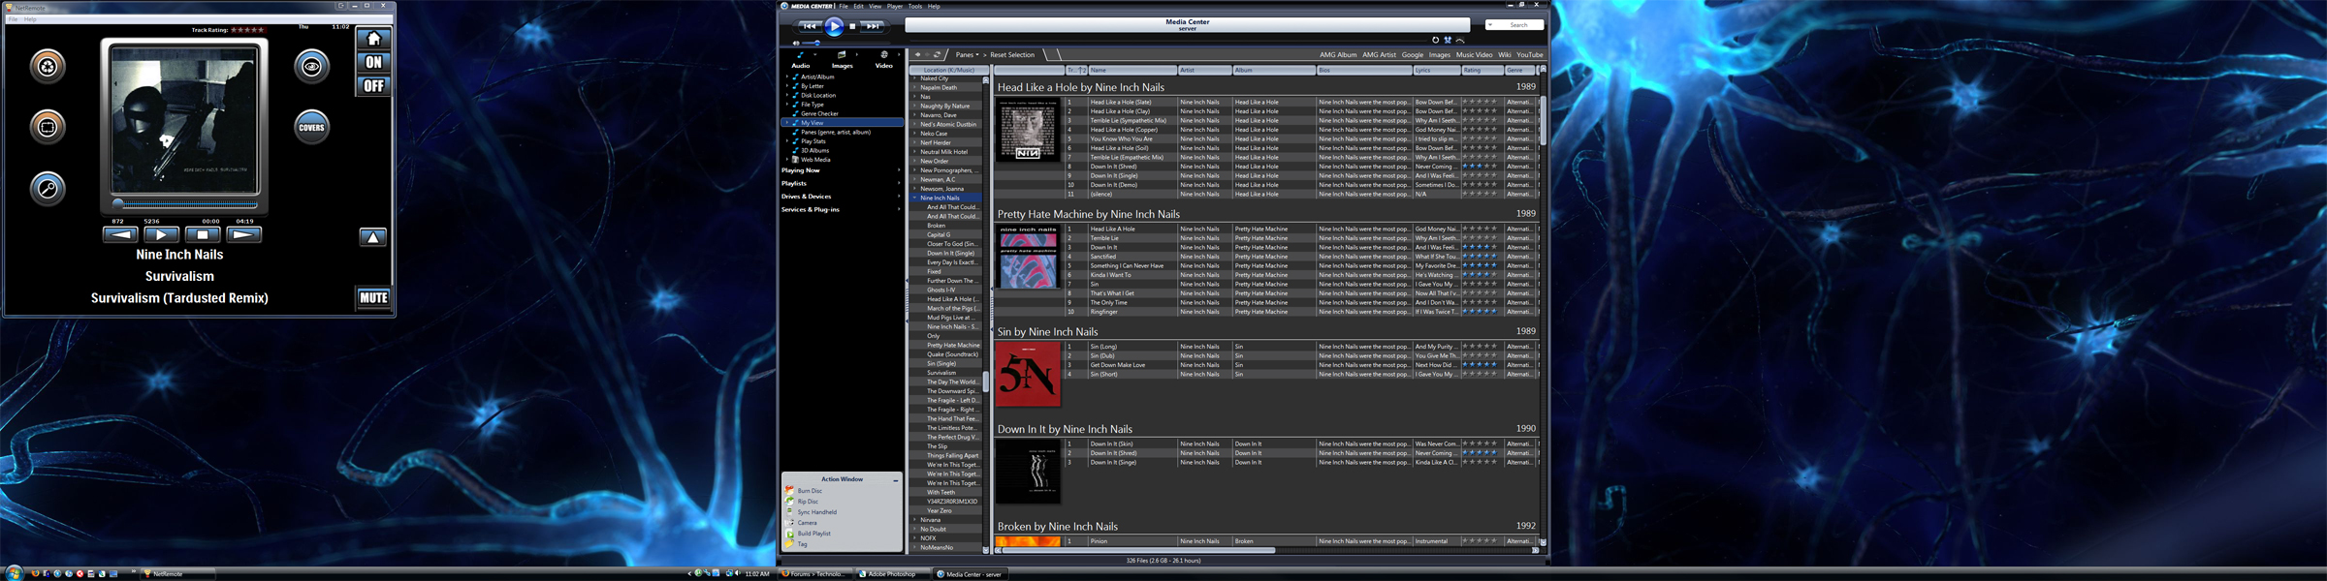The image size is (2327, 581).
Task: Rate Down In It (Shred) in Head Like a Hole
Action: [x=1480, y=167]
